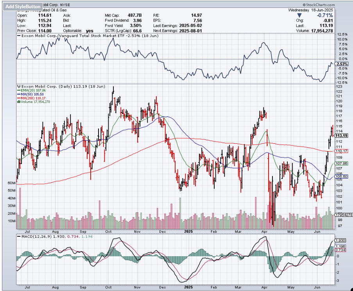Click the Apr label under the MACD panel
Image resolution: width=353 pixels, height=291 pixels.
point(264,287)
